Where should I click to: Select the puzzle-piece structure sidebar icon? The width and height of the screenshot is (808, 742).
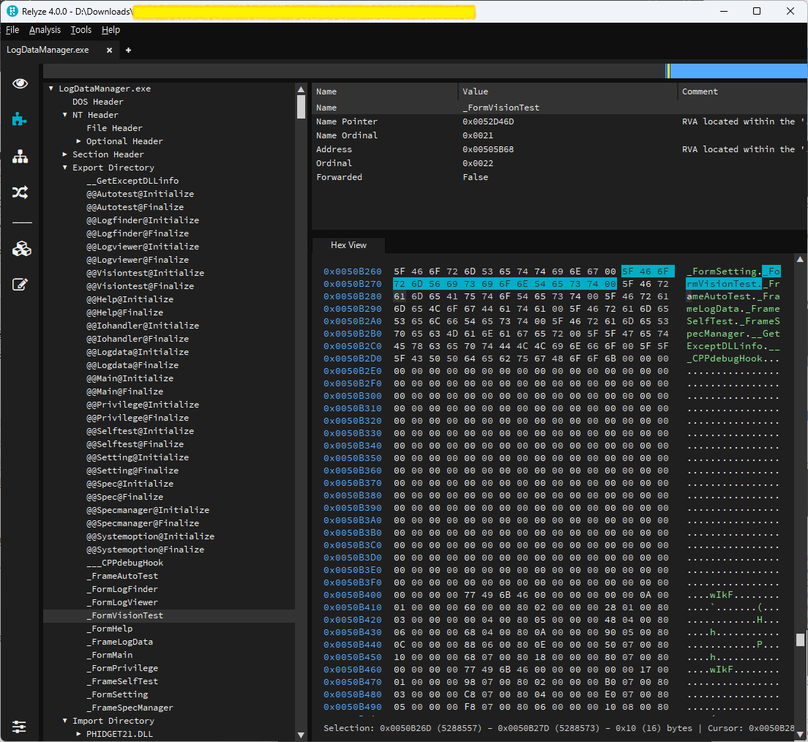[20, 119]
